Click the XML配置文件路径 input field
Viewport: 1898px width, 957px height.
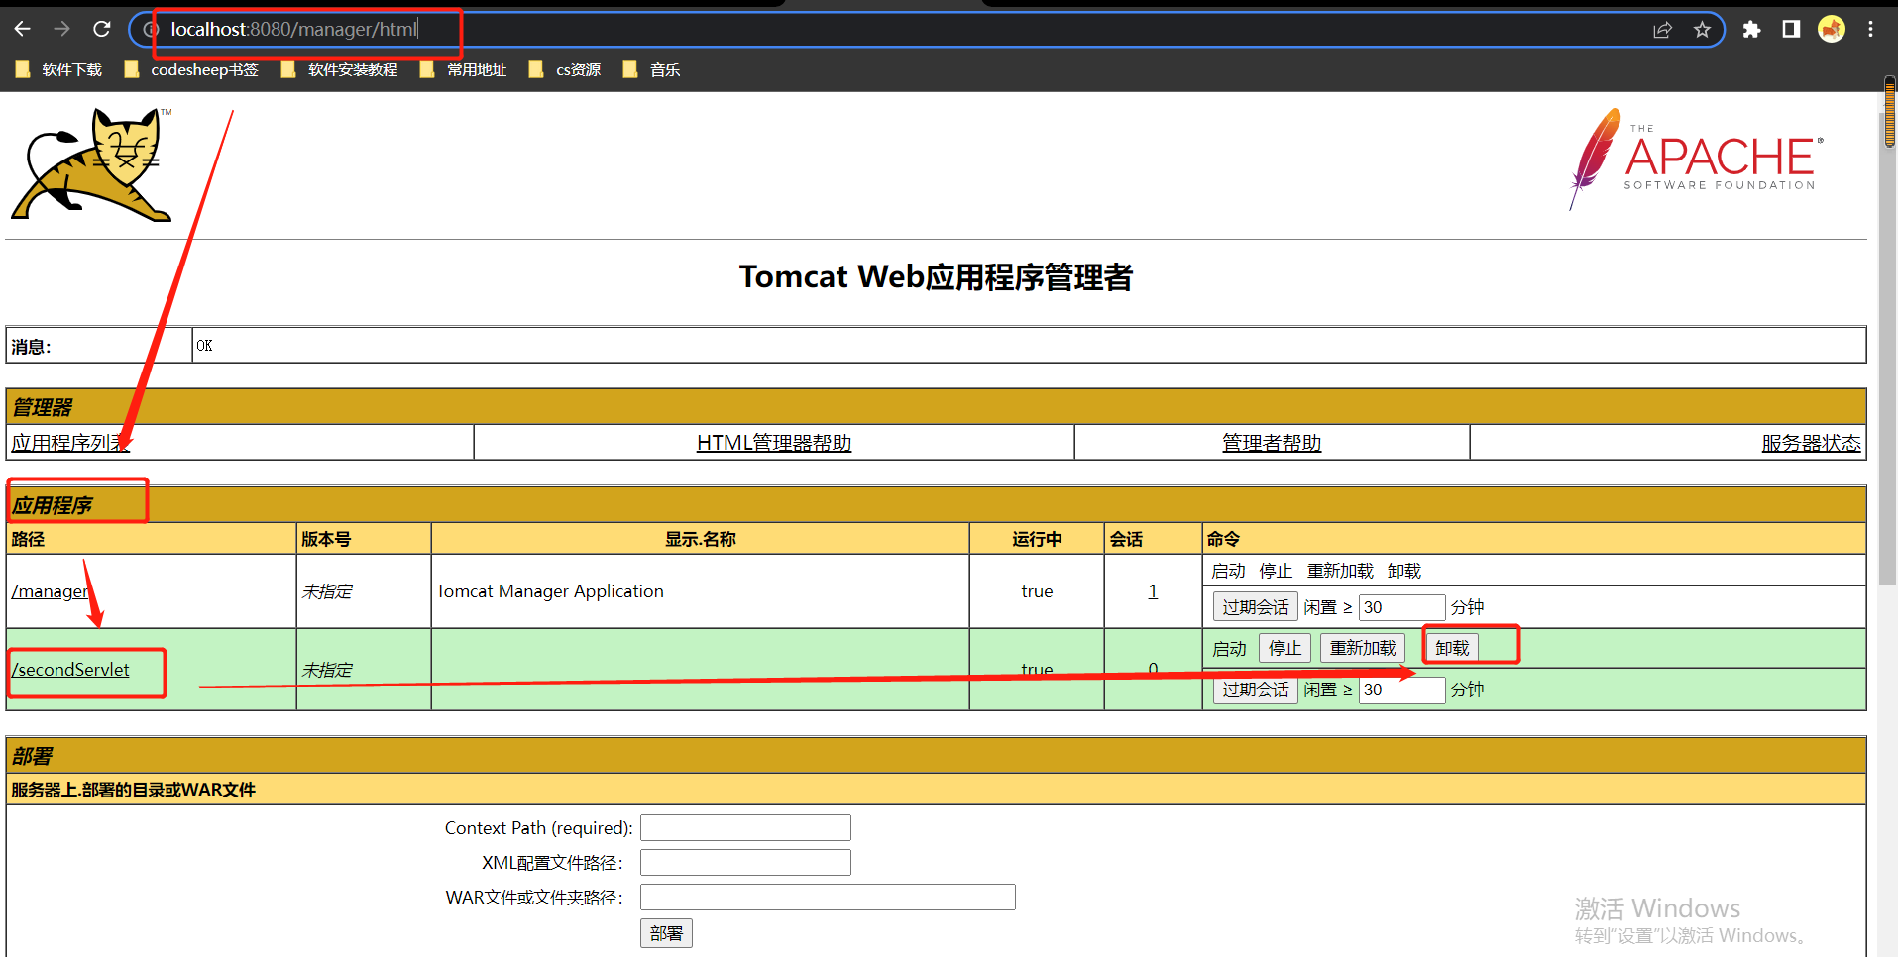(745, 862)
